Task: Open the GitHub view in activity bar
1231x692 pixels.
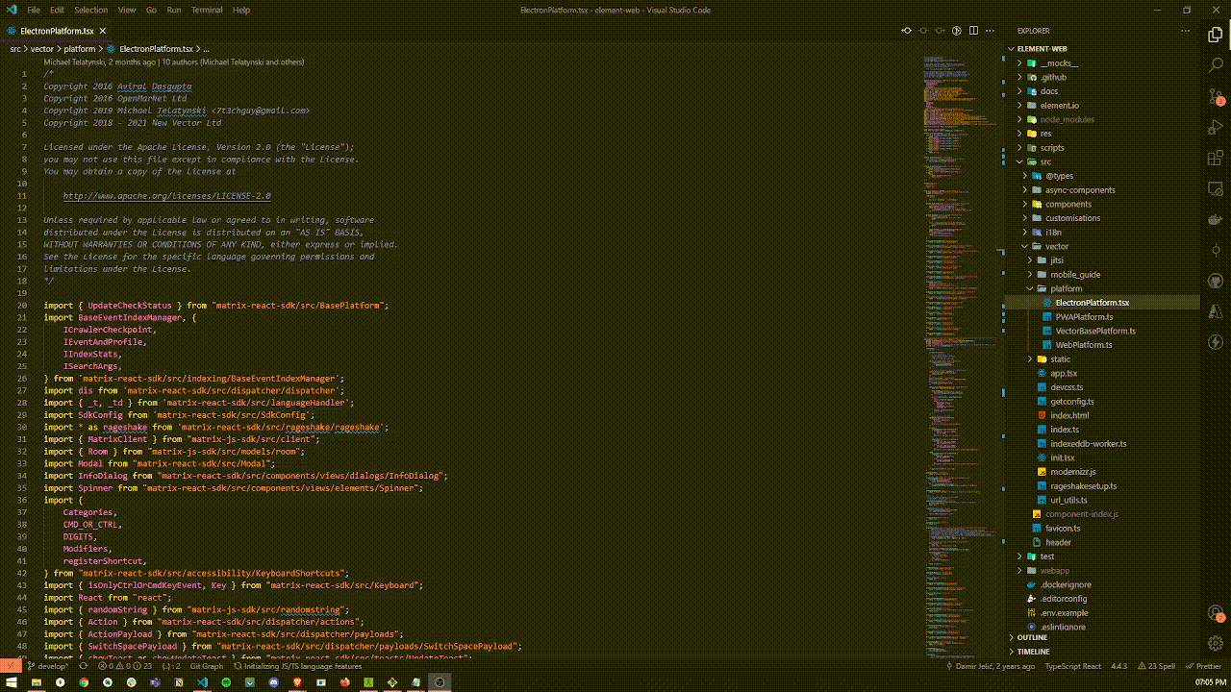Action: coord(1215,281)
